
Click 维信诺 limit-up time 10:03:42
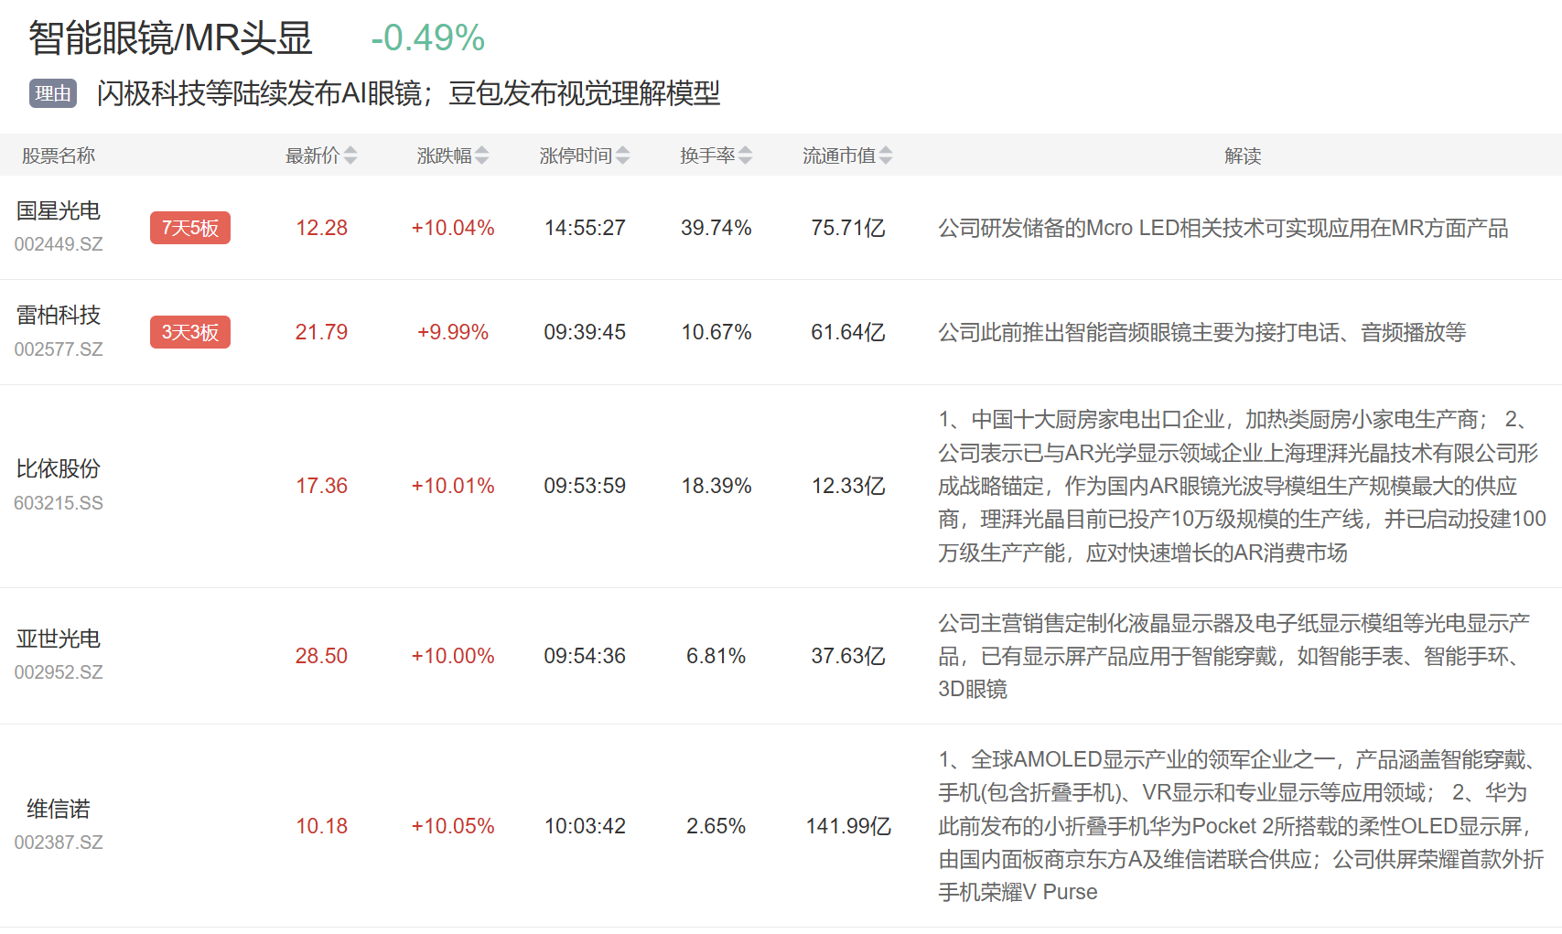pyautogui.click(x=585, y=826)
